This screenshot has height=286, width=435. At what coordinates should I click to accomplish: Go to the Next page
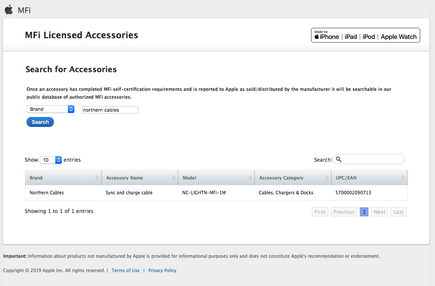(379, 212)
